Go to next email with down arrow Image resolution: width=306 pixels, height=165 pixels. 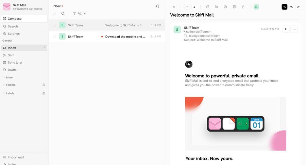coord(194,7)
